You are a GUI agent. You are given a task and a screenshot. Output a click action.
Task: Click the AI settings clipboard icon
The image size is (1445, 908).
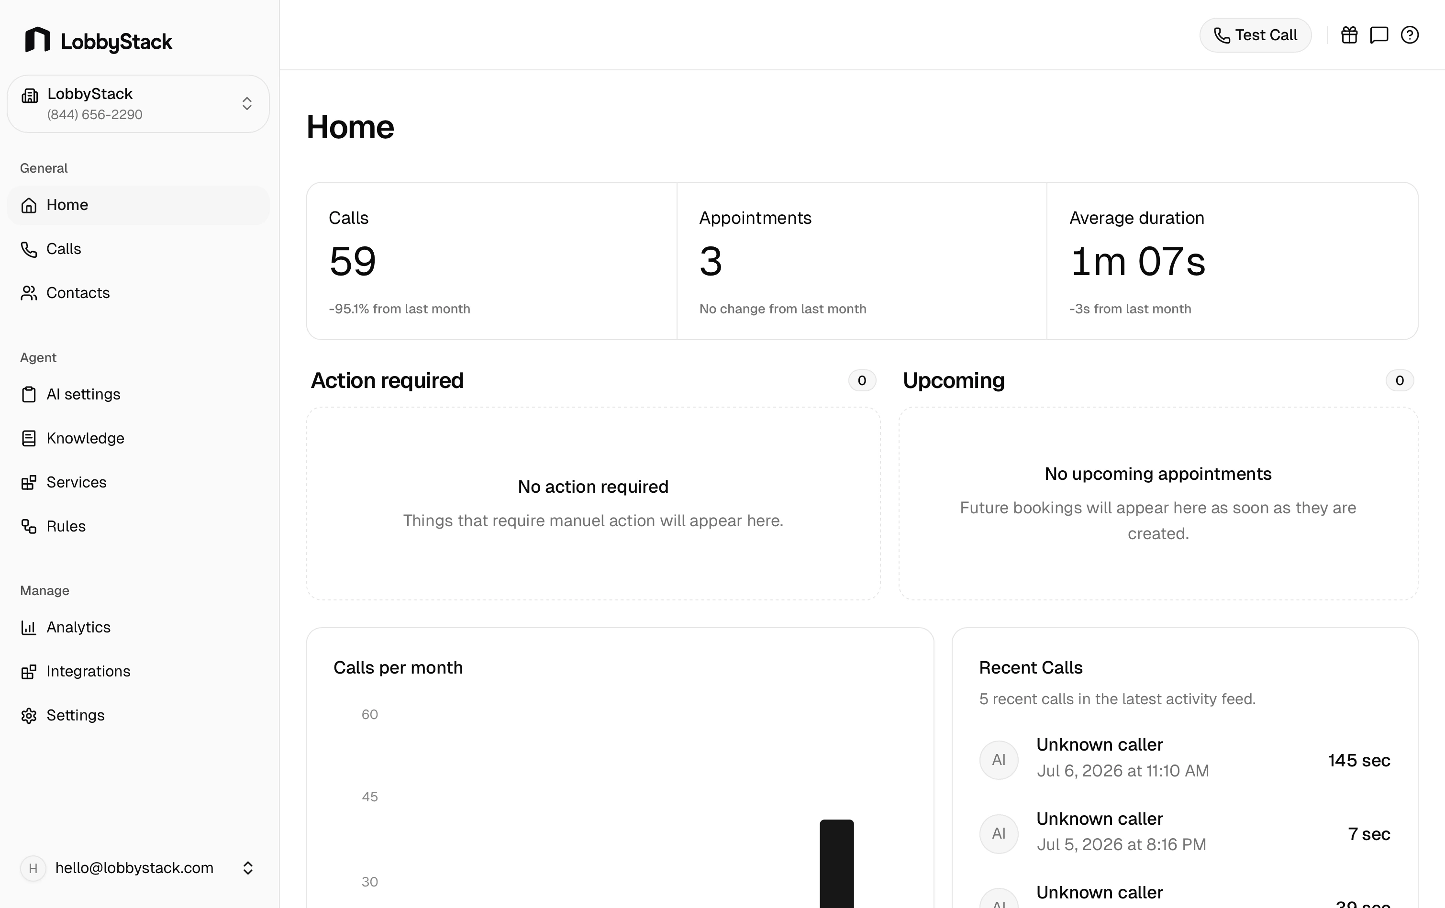point(29,394)
